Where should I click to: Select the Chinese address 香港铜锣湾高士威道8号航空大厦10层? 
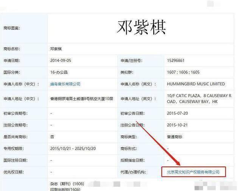(x=82, y=99)
